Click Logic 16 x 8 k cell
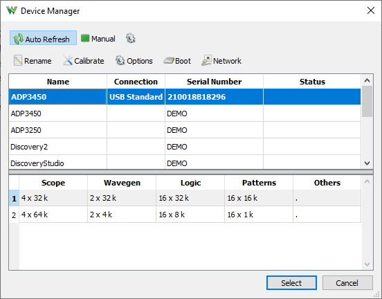 pyautogui.click(x=190, y=215)
